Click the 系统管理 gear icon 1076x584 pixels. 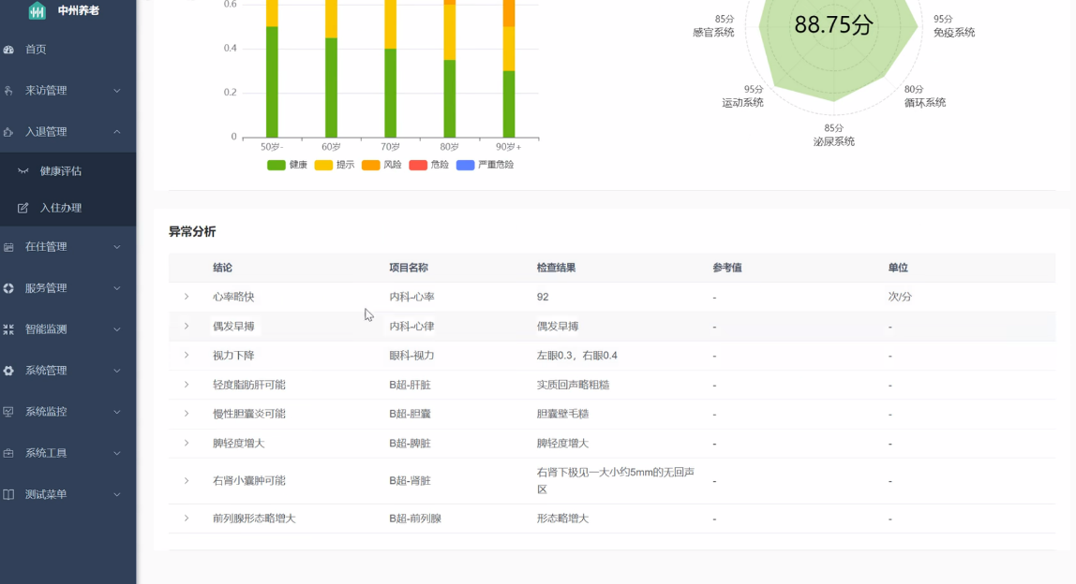[x=8, y=371]
